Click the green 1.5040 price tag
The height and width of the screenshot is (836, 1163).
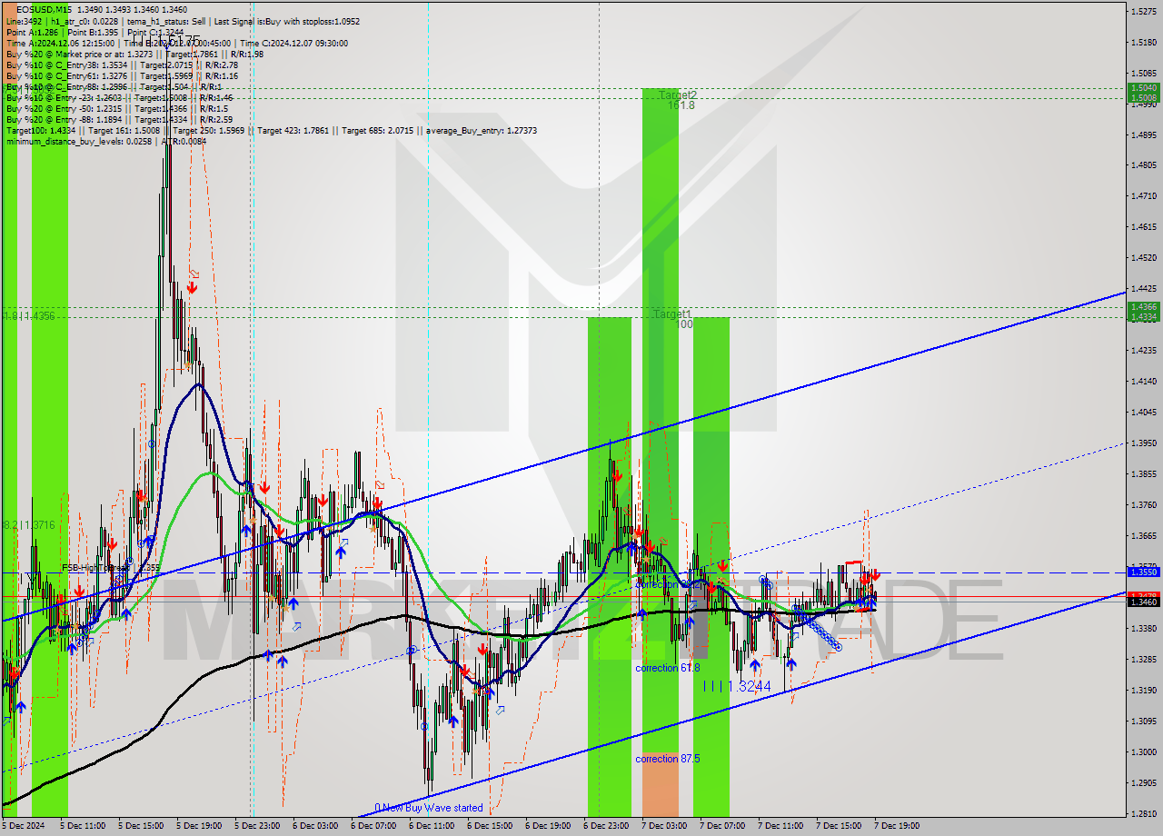click(x=1142, y=88)
